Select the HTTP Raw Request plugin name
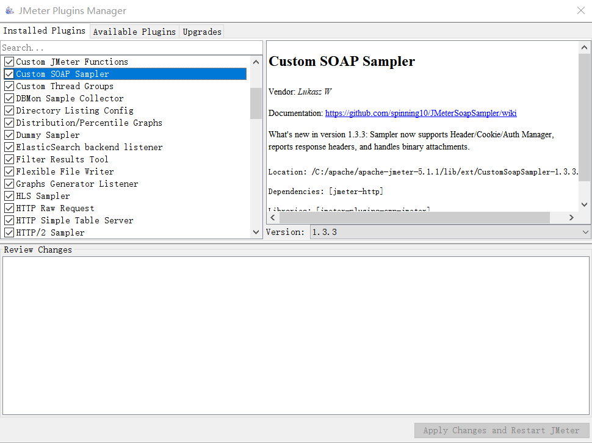The width and height of the screenshot is (592, 443). coord(55,208)
